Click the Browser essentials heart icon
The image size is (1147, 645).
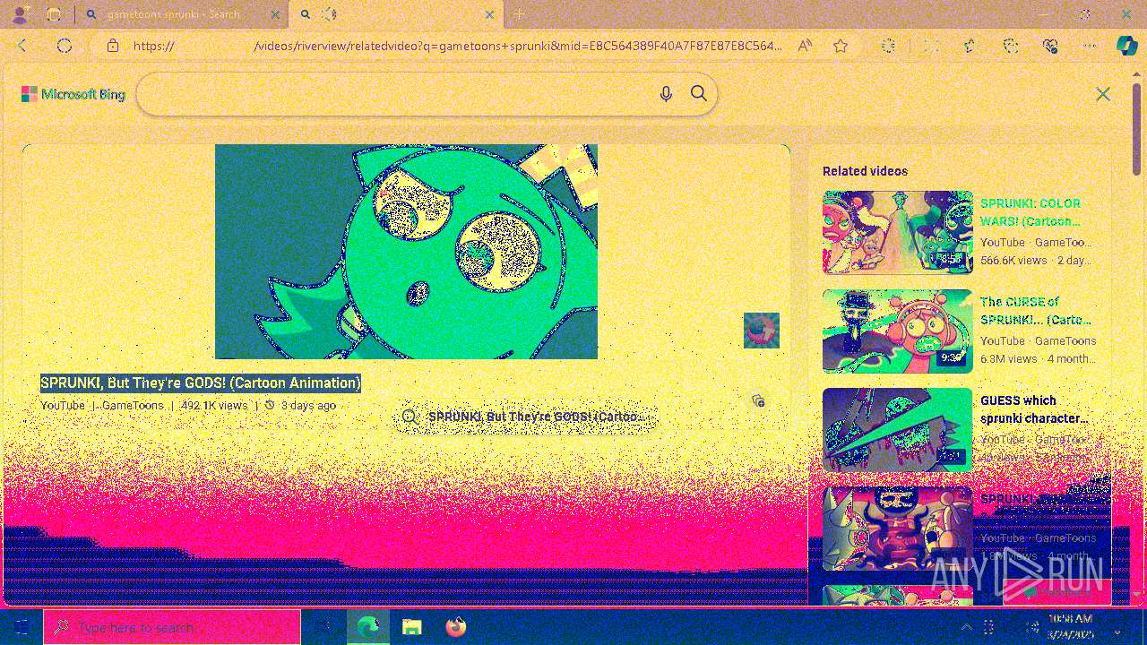tap(1051, 46)
